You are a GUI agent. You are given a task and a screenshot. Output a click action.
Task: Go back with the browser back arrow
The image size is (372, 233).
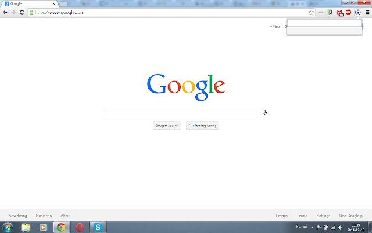[5, 12]
